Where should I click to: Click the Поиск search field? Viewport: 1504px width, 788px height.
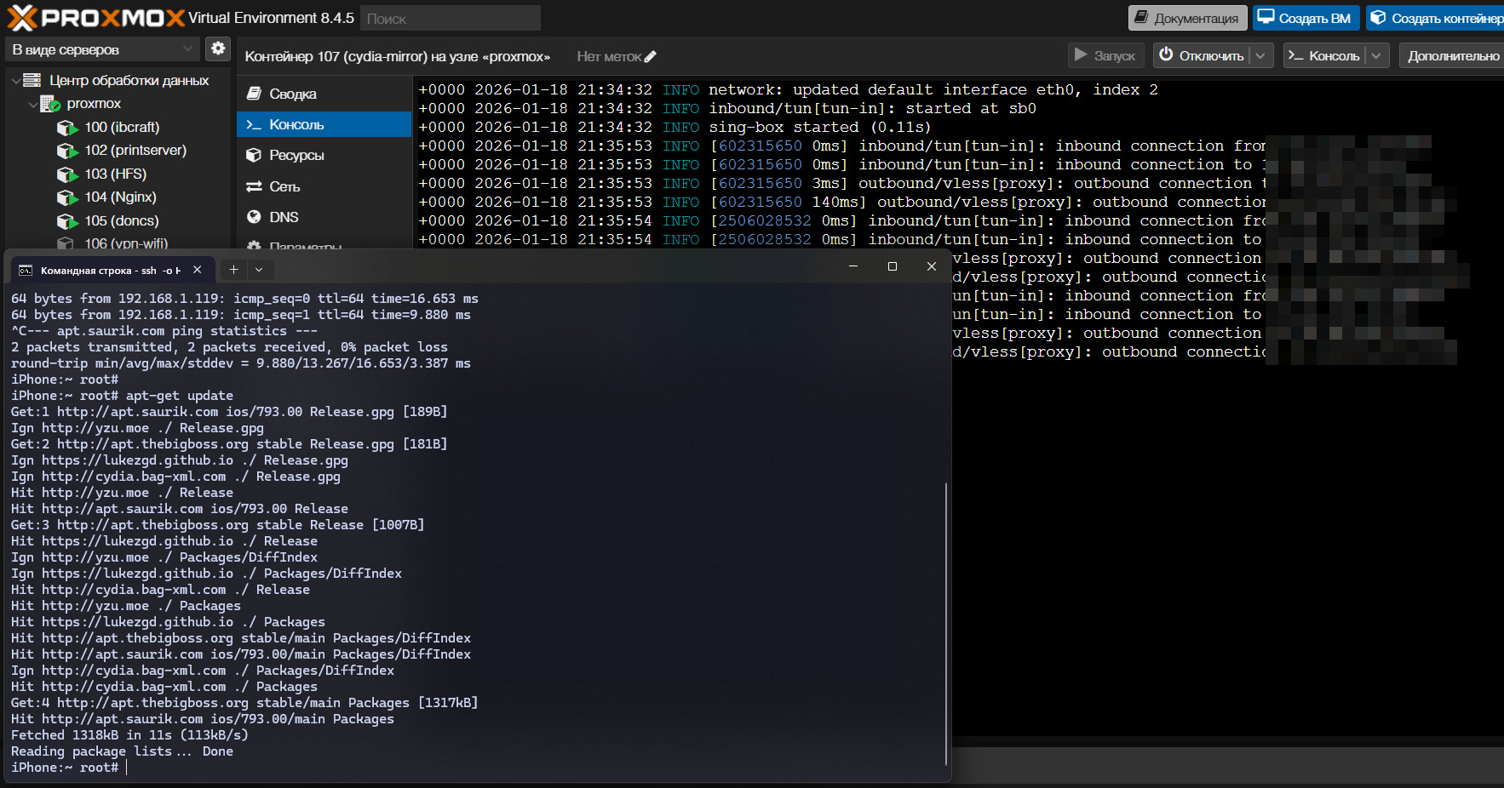450,18
